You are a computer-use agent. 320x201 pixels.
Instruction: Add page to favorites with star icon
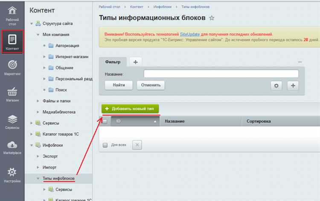(x=212, y=18)
